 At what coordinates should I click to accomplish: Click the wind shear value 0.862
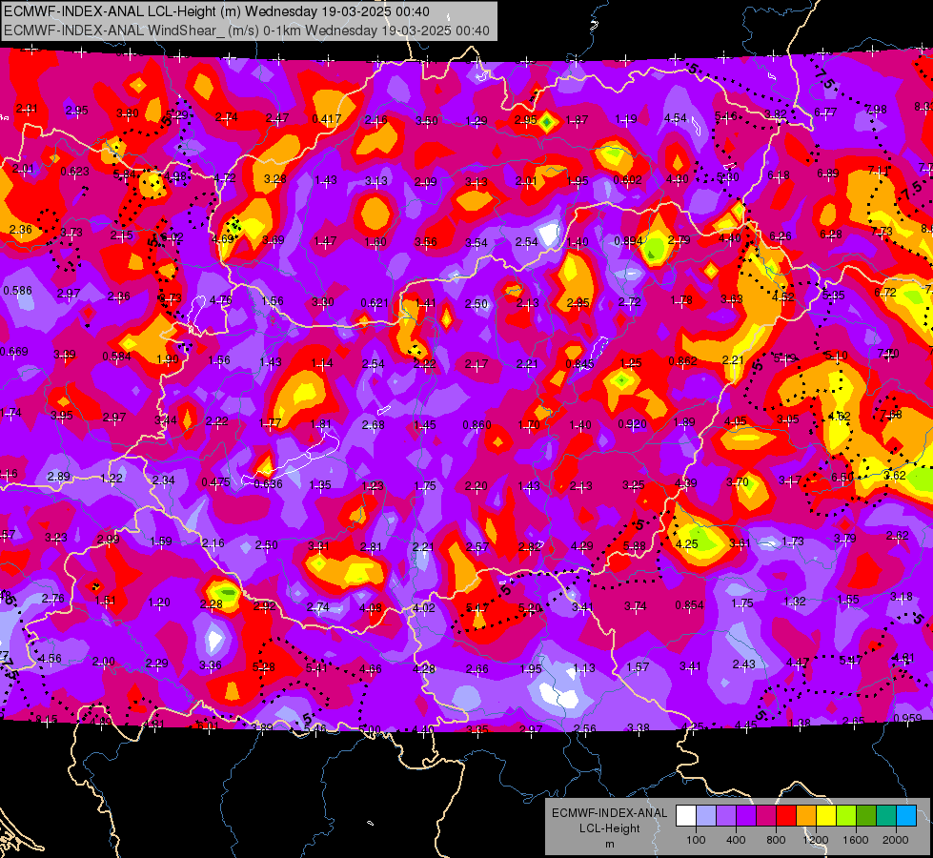pyautogui.click(x=682, y=360)
